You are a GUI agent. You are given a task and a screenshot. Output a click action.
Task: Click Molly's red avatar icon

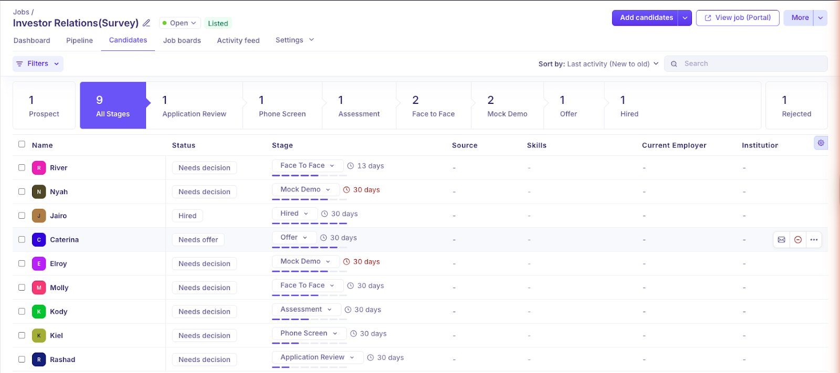coord(39,287)
